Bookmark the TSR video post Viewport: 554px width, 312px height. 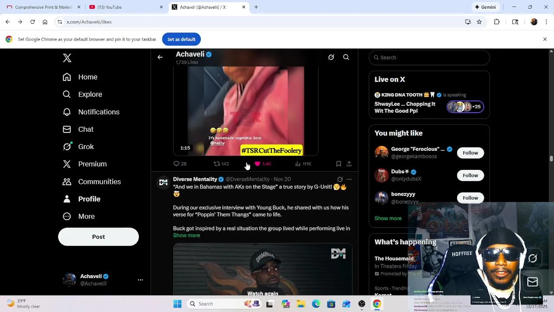click(x=338, y=164)
